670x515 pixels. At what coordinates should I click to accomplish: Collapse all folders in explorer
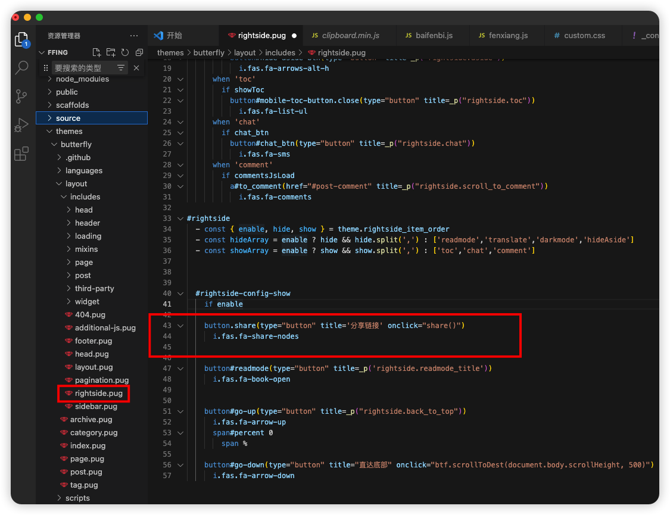pos(139,52)
